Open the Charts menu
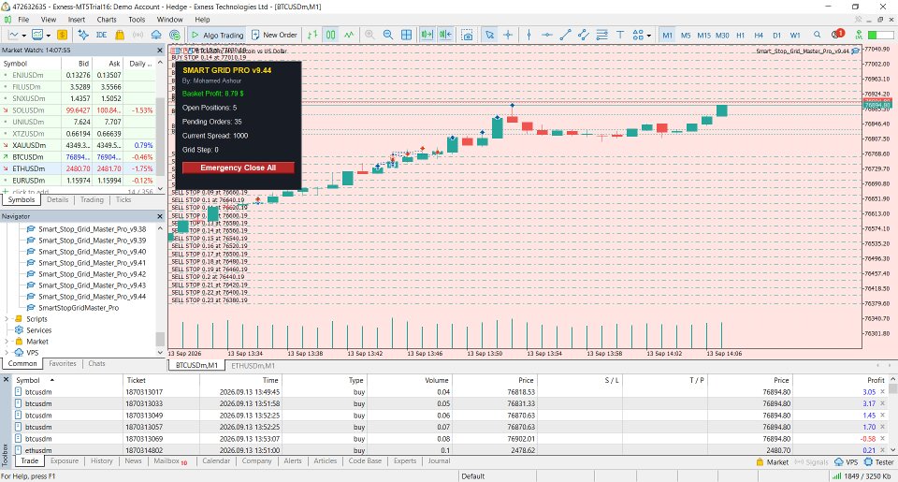The image size is (898, 482). [x=107, y=20]
